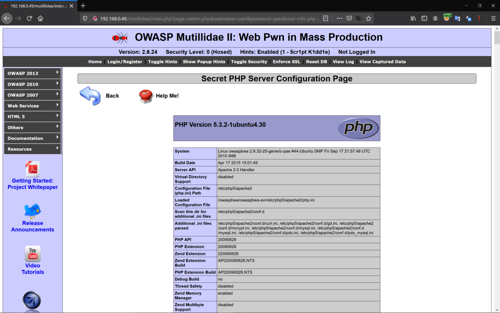The image size is (500, 313).
Task: Expand the Others menu
Action: click(x=32, y=127)
